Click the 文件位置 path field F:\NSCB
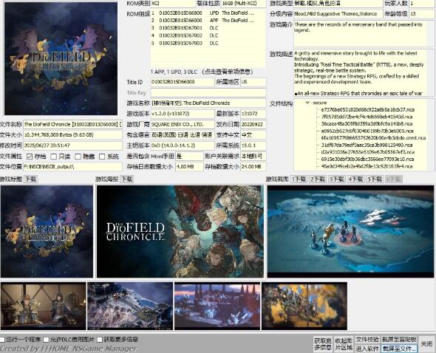Viewport: 436px width, 353px height. click(72, 166)
